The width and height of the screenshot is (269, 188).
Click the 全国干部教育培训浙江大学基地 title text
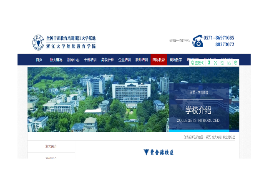tap(71, 38)
